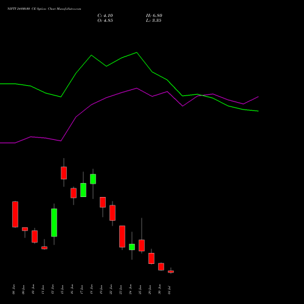Click the first tall red candlestick for 08 Jun
The width and height of the screenshot is (304, 304).
click(15, 214)
